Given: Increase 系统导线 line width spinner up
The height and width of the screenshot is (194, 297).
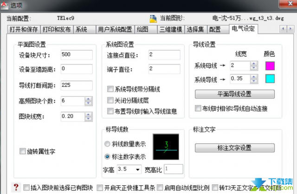Looking at the screenshot, I should [254, 77].
